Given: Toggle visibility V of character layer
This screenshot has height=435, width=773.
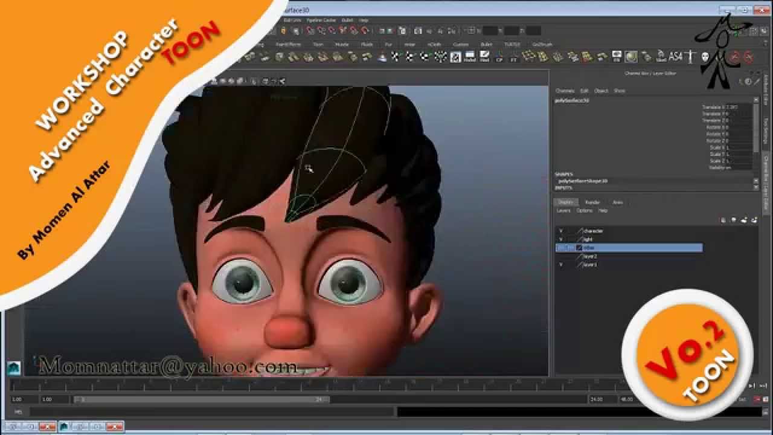Looking at the screenshot, I should pos(560,231).
